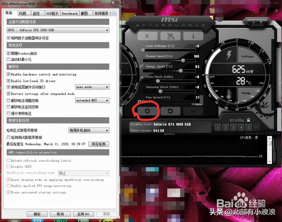Image resolution: width=282 pixels, height=222 pixels.
Task: Click the GPU temperature monitoring graph
Action: pyautogui.click(x=191, y=150)
